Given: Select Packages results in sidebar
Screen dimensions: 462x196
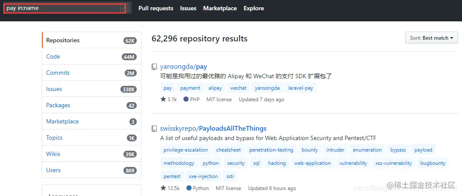Looking at the screenshot, I should click(92, 105).
